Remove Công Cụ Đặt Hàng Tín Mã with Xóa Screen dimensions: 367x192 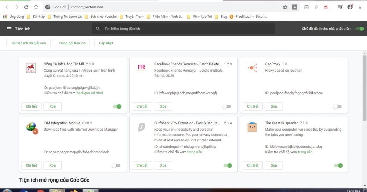point(52,106)
